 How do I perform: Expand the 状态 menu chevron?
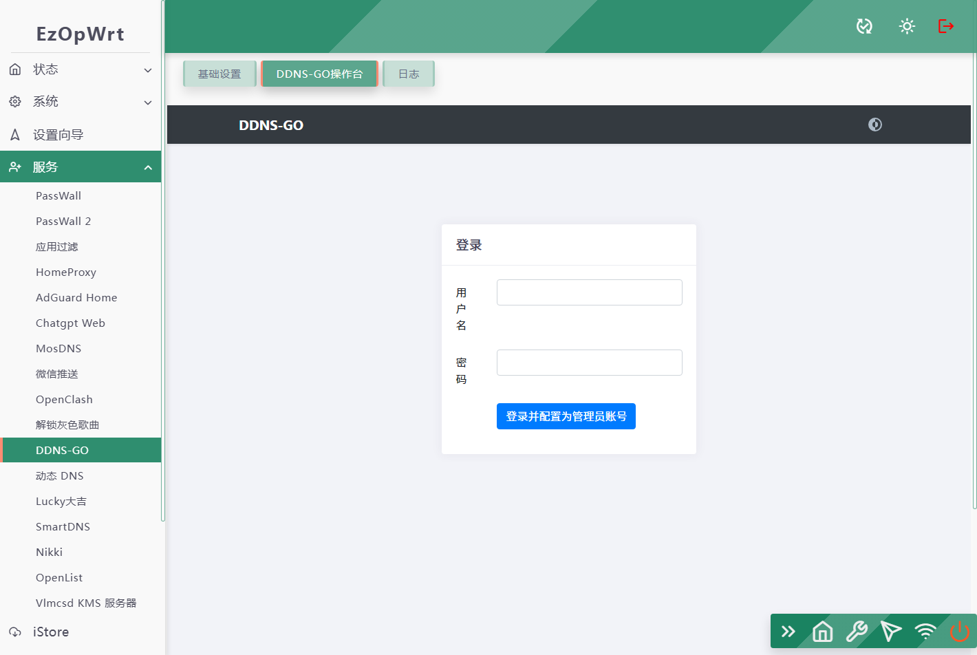tap(148, 70)
